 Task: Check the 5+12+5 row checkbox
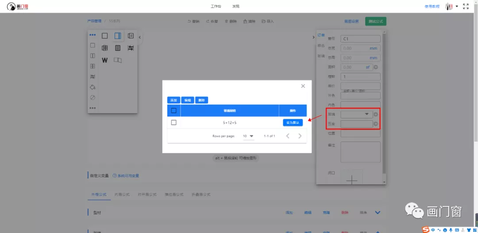173,122
